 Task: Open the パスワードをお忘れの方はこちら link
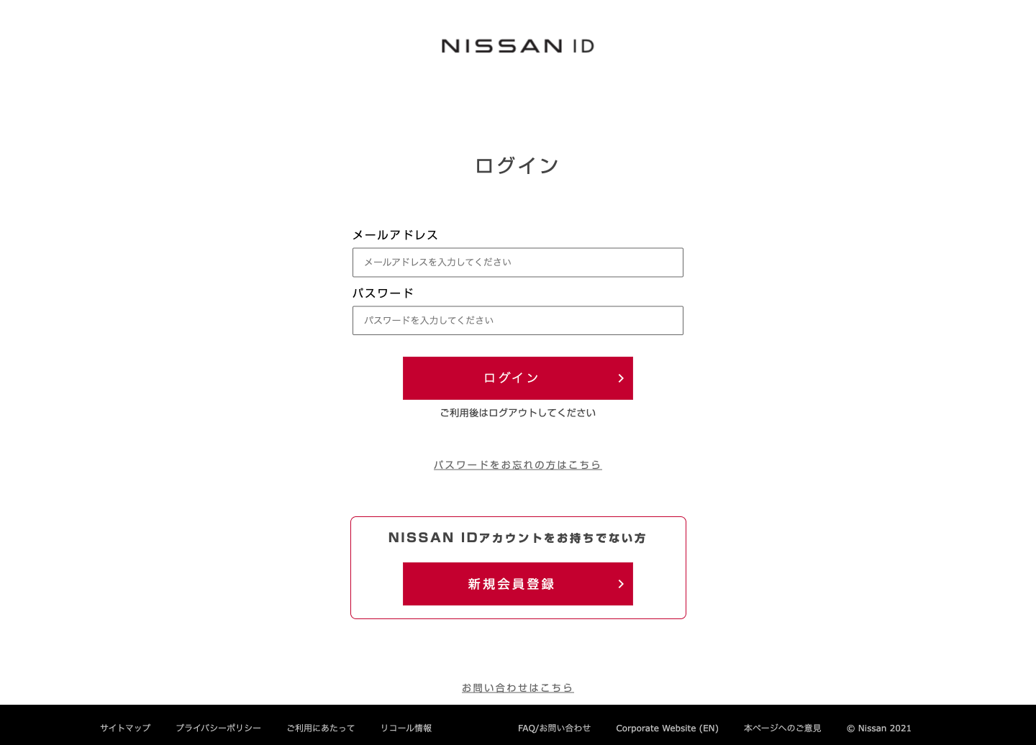[517, 465]
